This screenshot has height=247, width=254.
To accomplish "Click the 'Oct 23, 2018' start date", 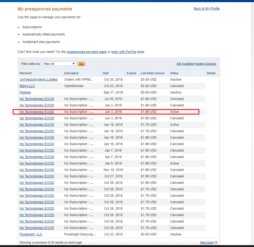I will click(x=113, y=234).
